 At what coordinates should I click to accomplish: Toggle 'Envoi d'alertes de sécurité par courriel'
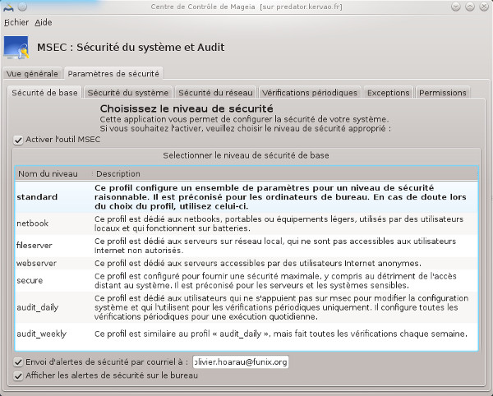[x=19, y=361]
